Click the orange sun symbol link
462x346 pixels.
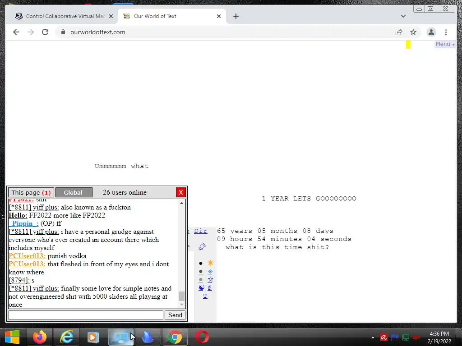click(210, 263)
